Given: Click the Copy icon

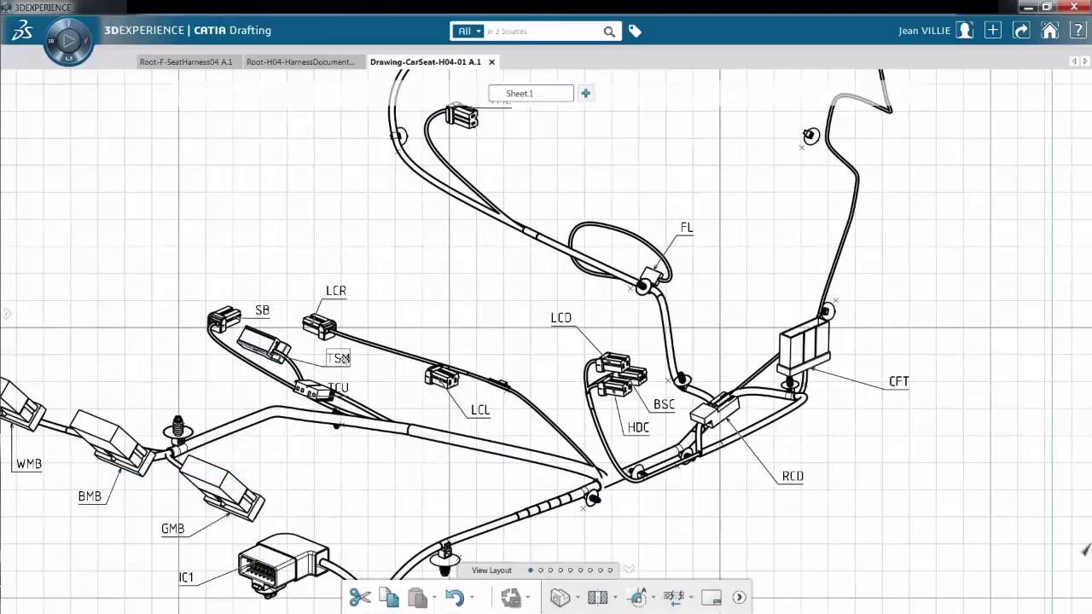Looking at the screenshot, I should [x=388, y=597].
